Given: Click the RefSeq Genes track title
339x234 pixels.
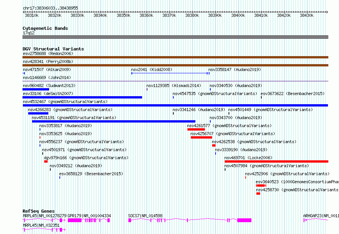Looking at the screenshot, I should (38, 211).
